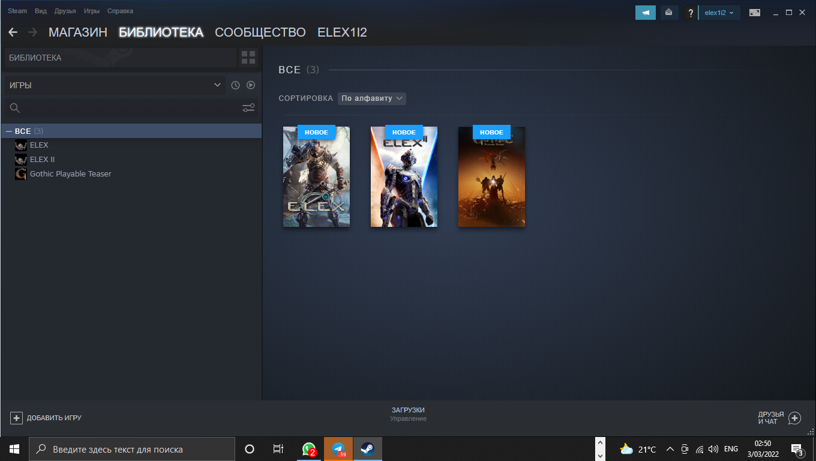This screenshot has height=461, width=816.
Task: Switch to СООБЩЕСТВО tab
Action: coord(260,32)
